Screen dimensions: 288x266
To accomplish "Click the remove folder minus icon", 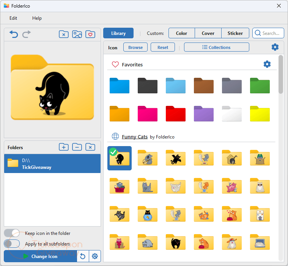I will point(77,147).
